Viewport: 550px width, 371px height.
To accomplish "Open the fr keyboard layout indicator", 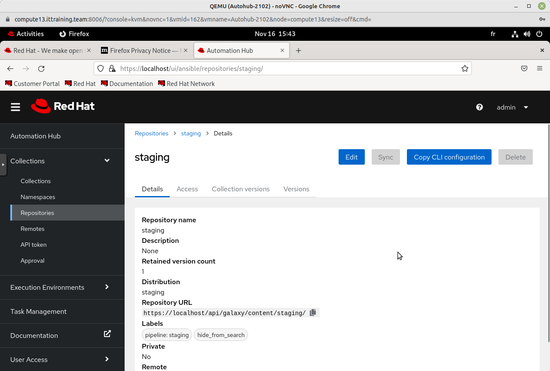I will click(493, 34).
